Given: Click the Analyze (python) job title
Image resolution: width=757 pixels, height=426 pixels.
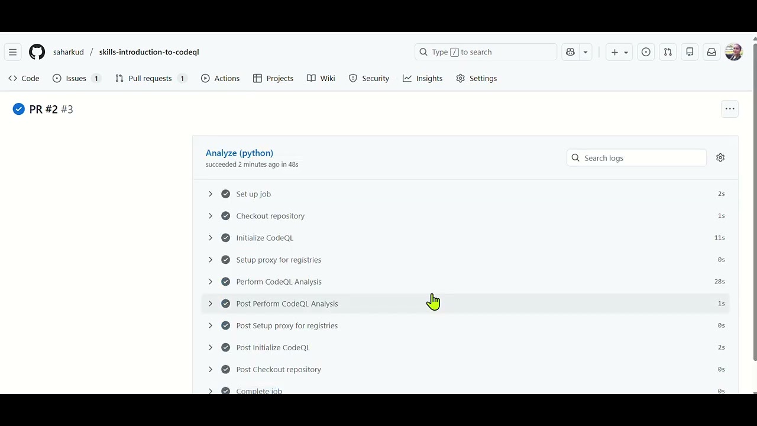Looking at the screenshot, I should 240,153.
